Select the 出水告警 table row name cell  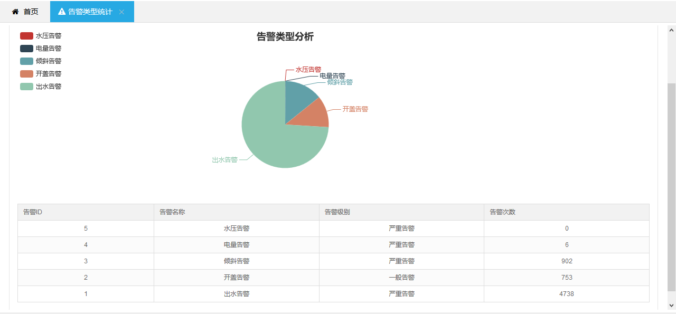[236, 294]
